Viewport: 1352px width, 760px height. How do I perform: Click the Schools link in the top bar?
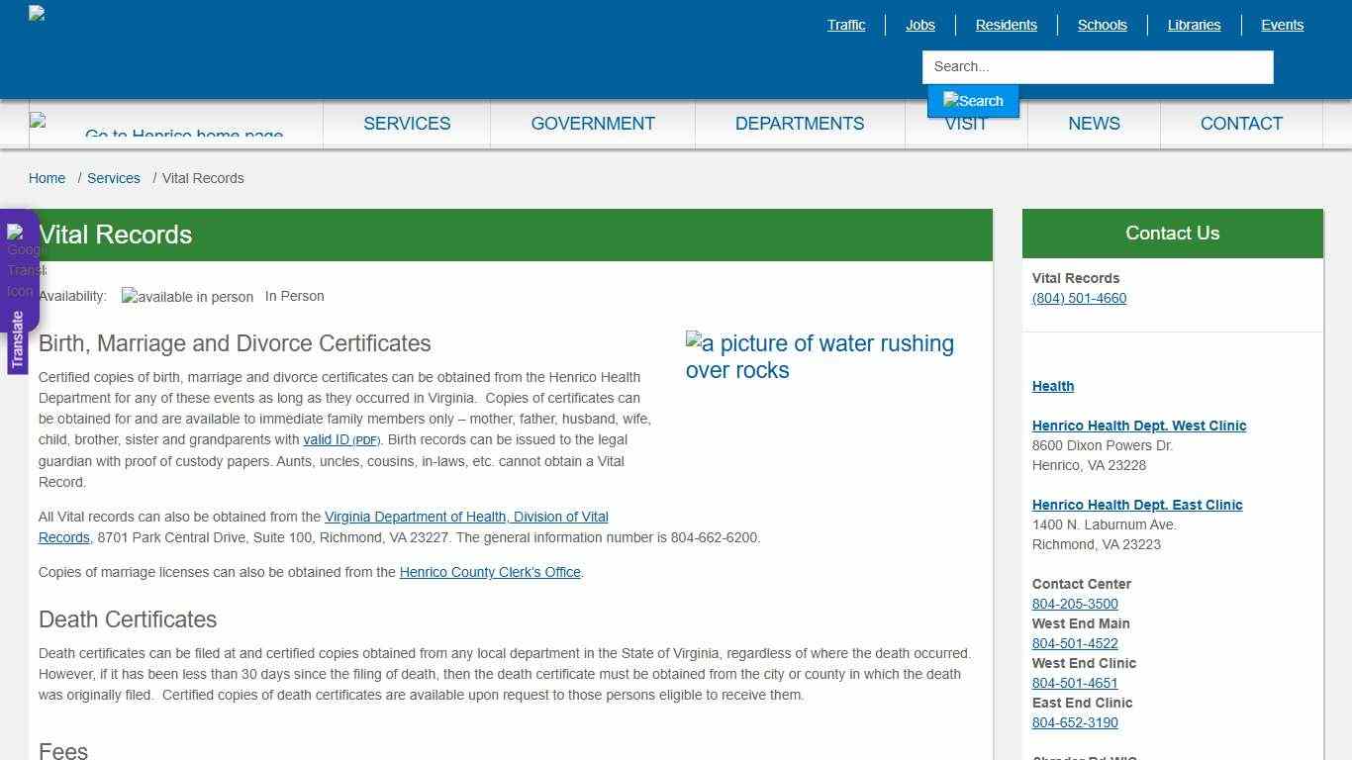pyautogui.click(x=1102, y=25)
